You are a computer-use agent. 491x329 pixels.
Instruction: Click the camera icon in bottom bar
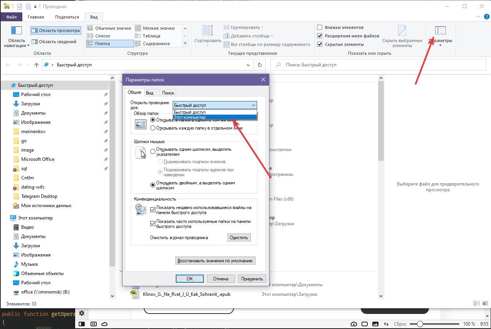353,324
